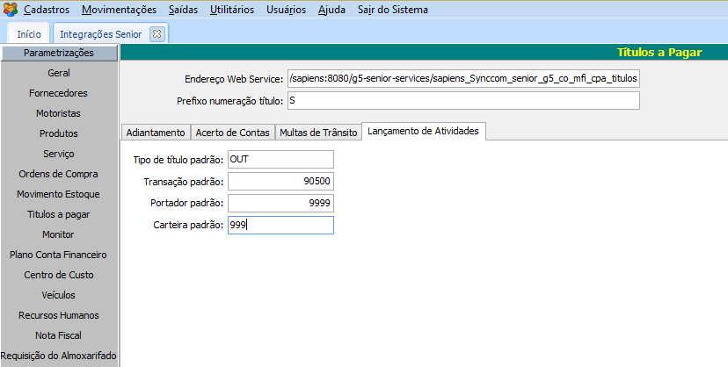Open Motoristas in the sidebar
This screenshot has height=367, width=728.
[x=59, y=113]
